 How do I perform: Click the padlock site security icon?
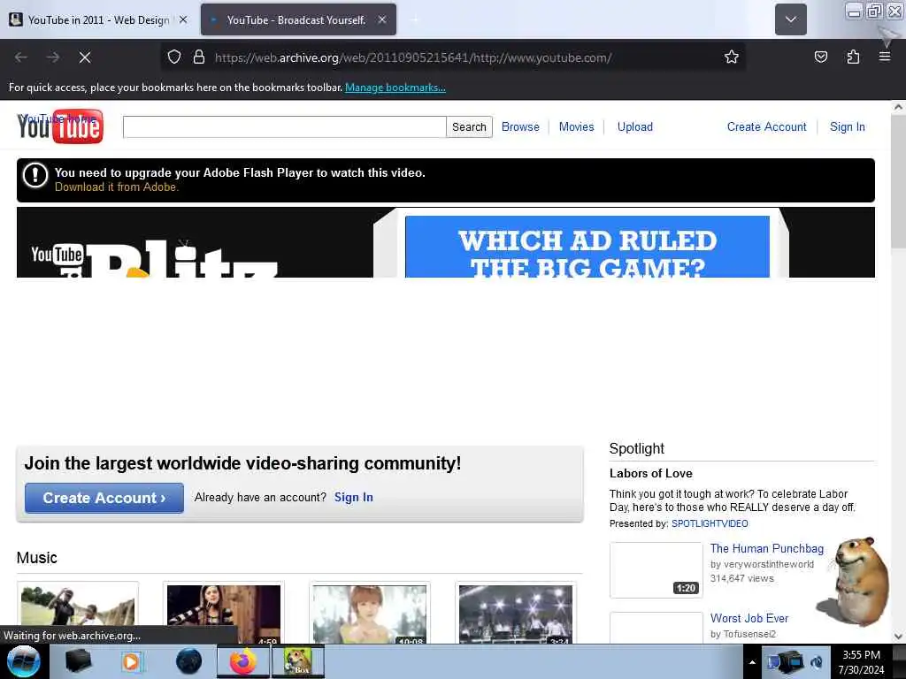click(x=199, y=57)
